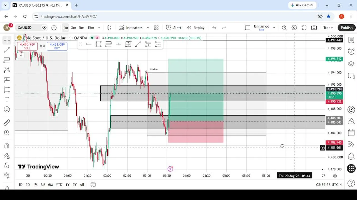Open the alerts clock panel
357x200 pixels.
point(351,52)
